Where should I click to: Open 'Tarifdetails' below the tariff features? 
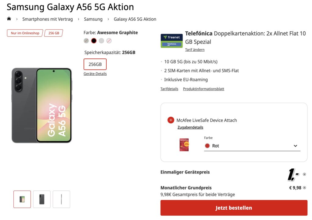tap(169, 89)
